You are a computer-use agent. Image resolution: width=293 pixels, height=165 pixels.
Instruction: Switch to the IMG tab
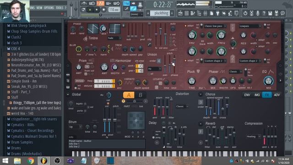(257, 95)
